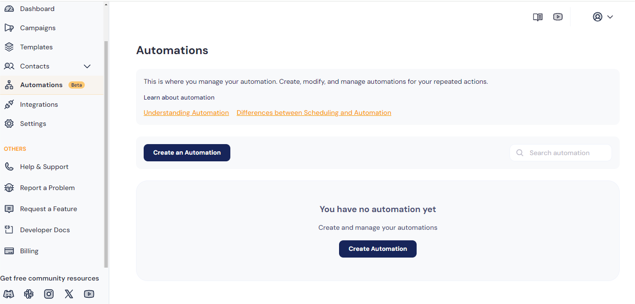Click the sidebar vertical scrollbar

click(106, 153)
